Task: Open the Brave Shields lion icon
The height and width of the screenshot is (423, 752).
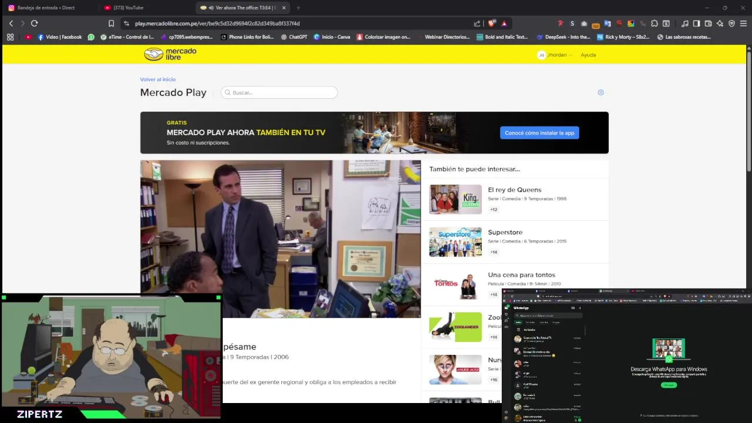Action: tap(492, 23)
